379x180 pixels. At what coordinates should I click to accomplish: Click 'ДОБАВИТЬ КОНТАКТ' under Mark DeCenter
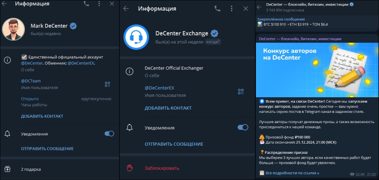tap(42, 116)
